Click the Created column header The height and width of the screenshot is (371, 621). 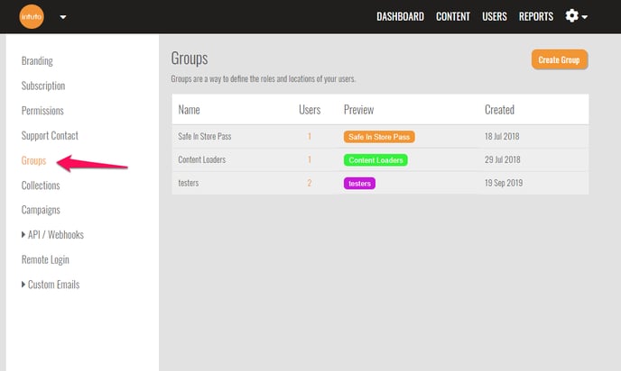pos(499,110)
